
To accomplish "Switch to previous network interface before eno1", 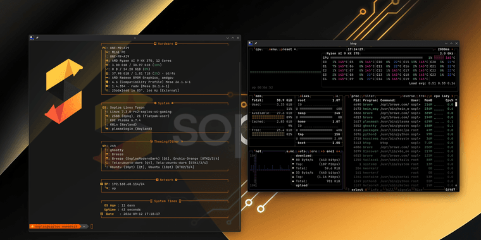I will click(322, 151).
